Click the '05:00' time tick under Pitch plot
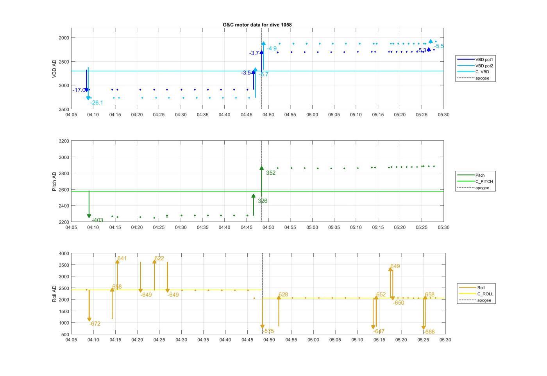Viewport: 547px width, 376px height. tap(312, 227)
